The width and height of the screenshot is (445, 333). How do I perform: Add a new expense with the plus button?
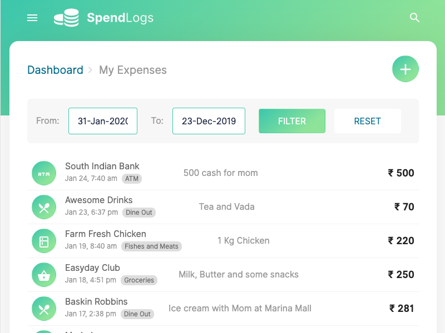point(406,69)
